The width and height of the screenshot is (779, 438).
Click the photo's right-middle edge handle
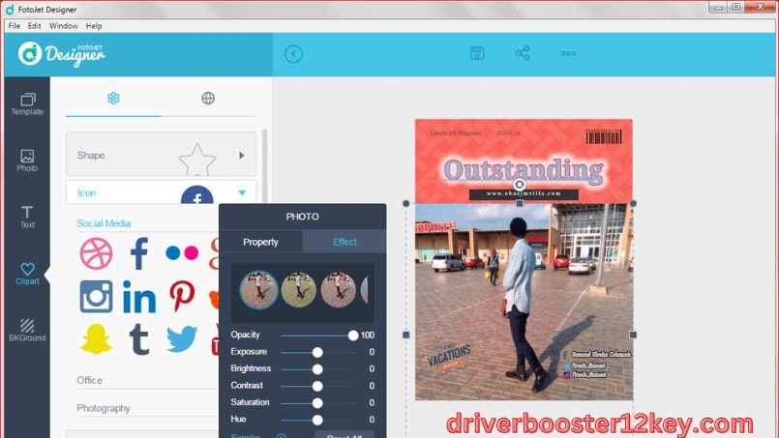pos(633,335)
